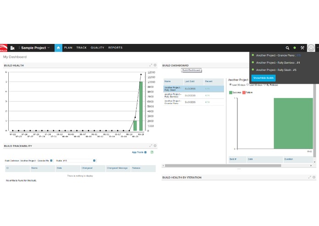
Task: Sort by ID column header
Action: coord(17,168)
